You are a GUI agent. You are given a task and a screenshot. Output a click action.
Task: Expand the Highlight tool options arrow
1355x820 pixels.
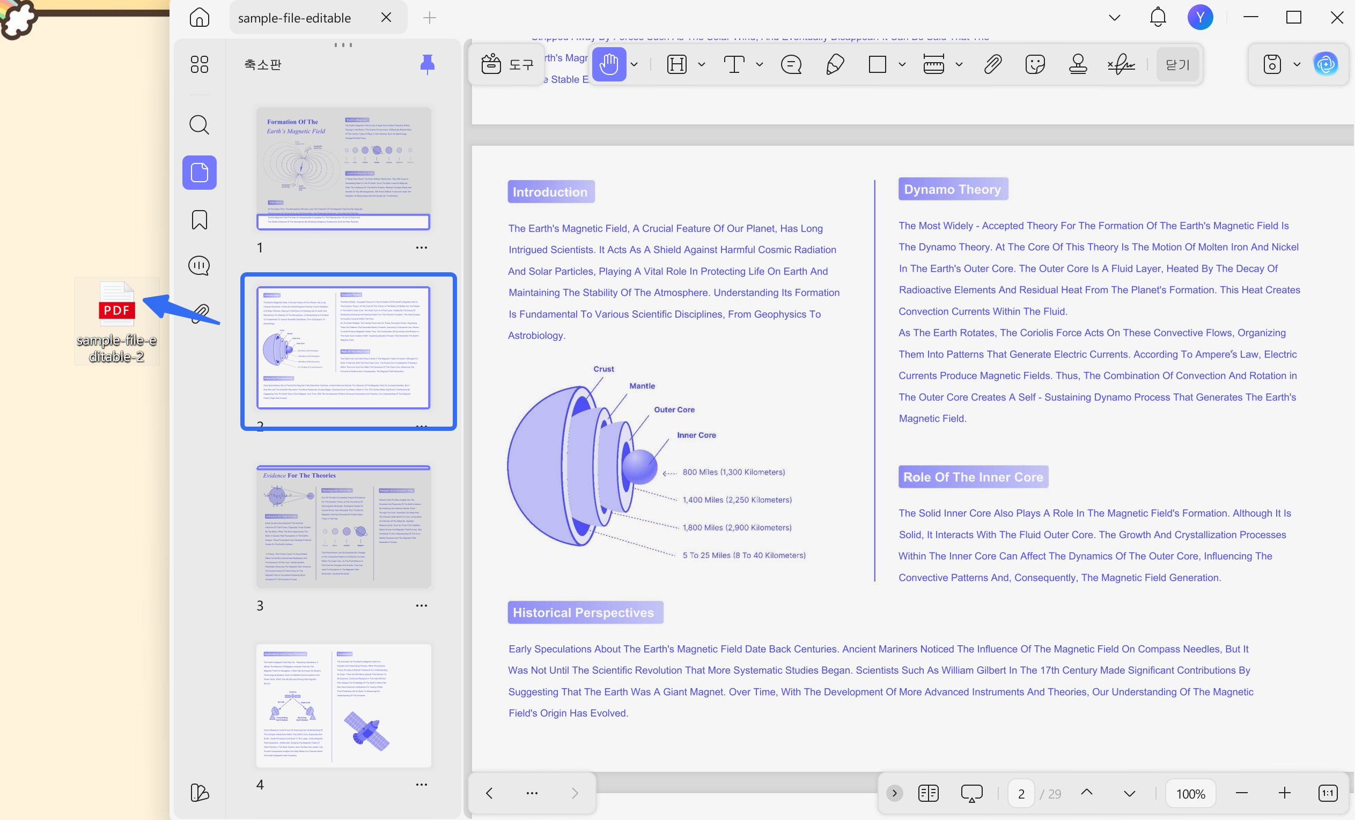[x=701, y=64]
